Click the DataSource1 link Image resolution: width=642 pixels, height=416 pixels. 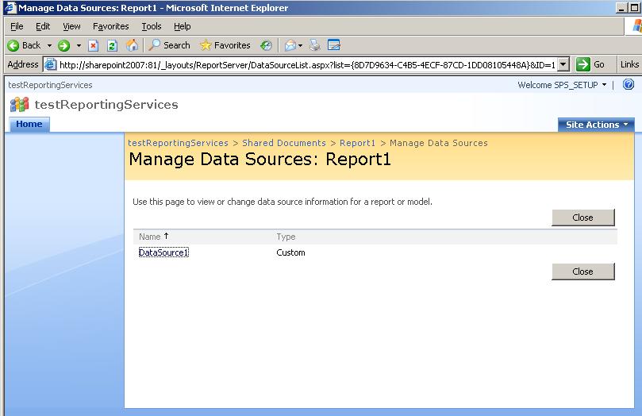tap(163, 252)
